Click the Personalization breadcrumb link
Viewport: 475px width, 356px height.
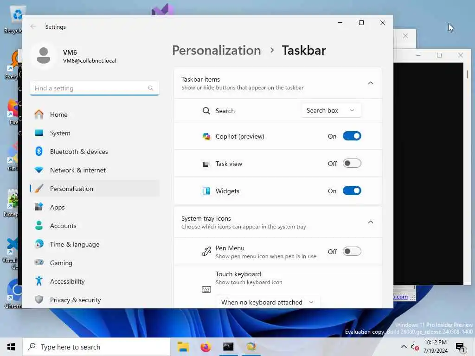point(216,50)
